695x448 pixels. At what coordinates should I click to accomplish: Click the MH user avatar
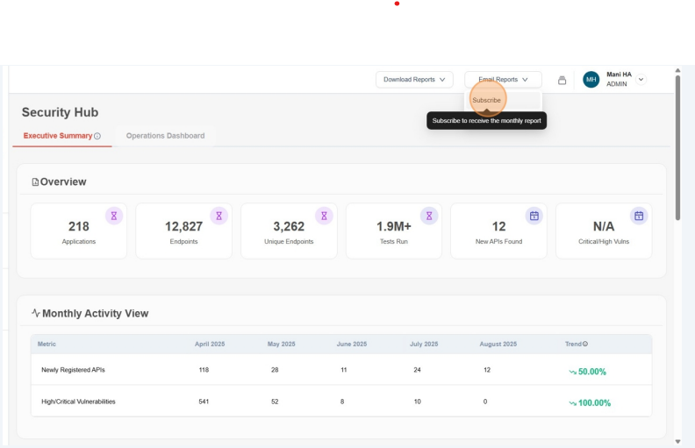[591, 80]
